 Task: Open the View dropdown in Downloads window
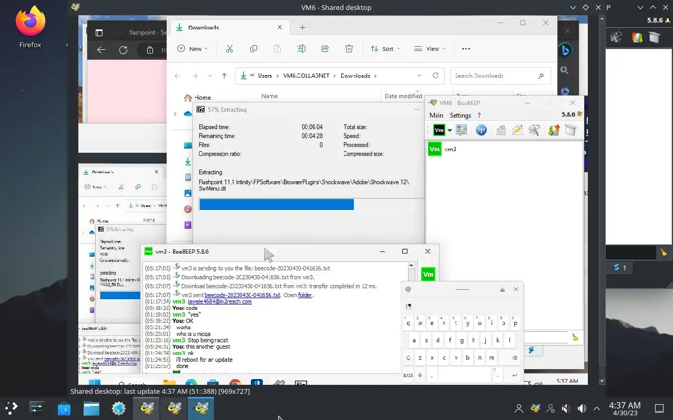430,48
